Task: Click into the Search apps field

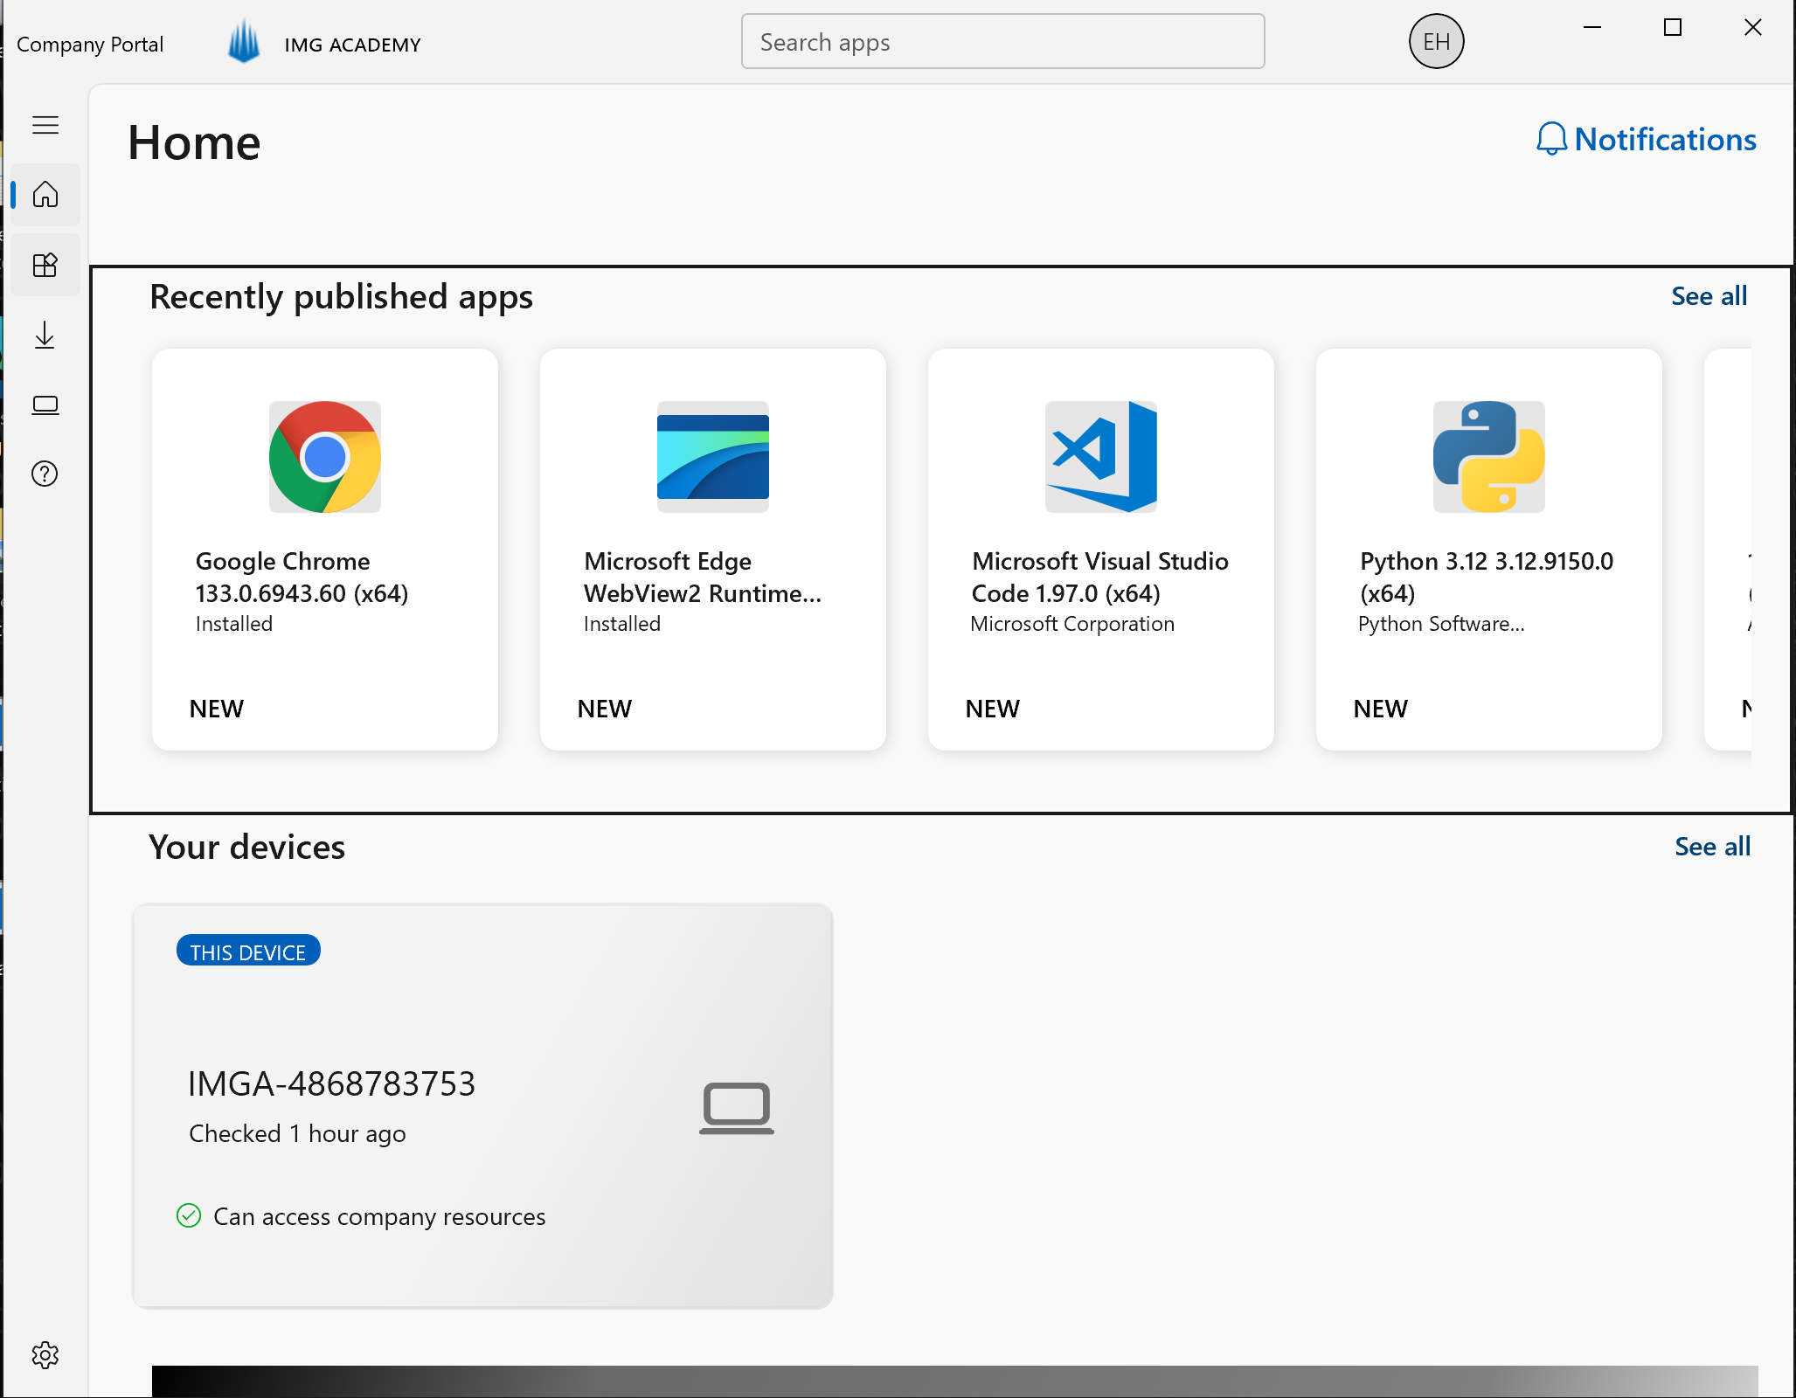Action: (1002, 41)
